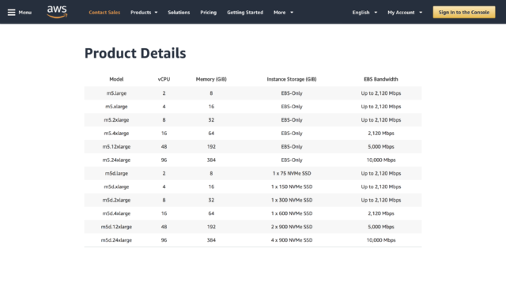Select the m5d.large model cell

pyautogui.click(x=116, y=174)
